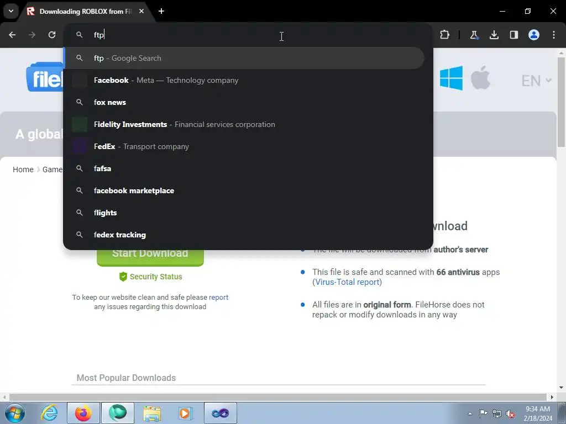Open Chrome three-dot menu
The height and width of the screenshot is (424, 566).
554,35
